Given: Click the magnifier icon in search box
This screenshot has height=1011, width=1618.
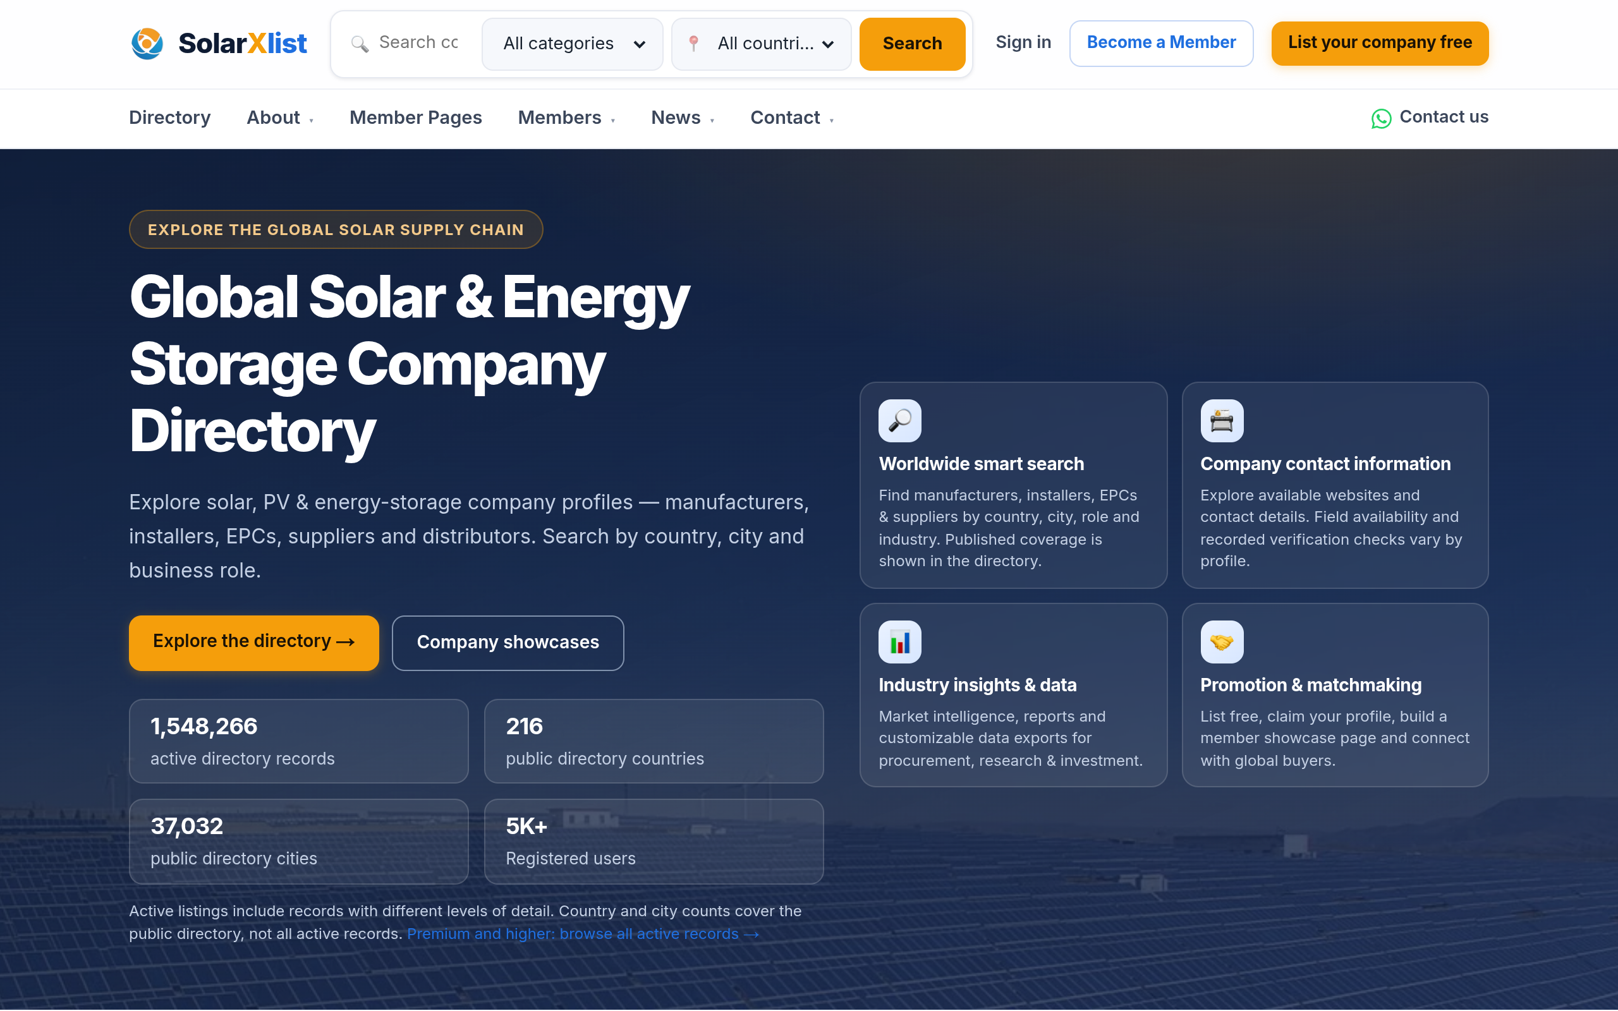Looking at the screenshot, I should 360,44.
